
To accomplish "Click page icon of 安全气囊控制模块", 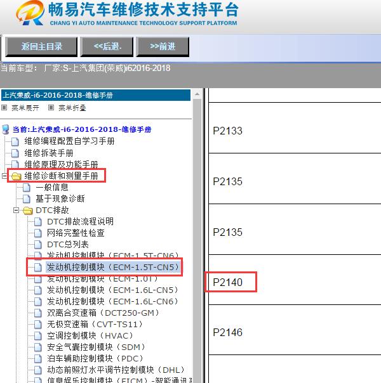I will point(38,347).
